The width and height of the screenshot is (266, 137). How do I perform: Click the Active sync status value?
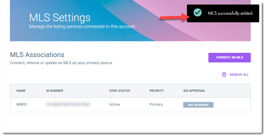point(115,105)
